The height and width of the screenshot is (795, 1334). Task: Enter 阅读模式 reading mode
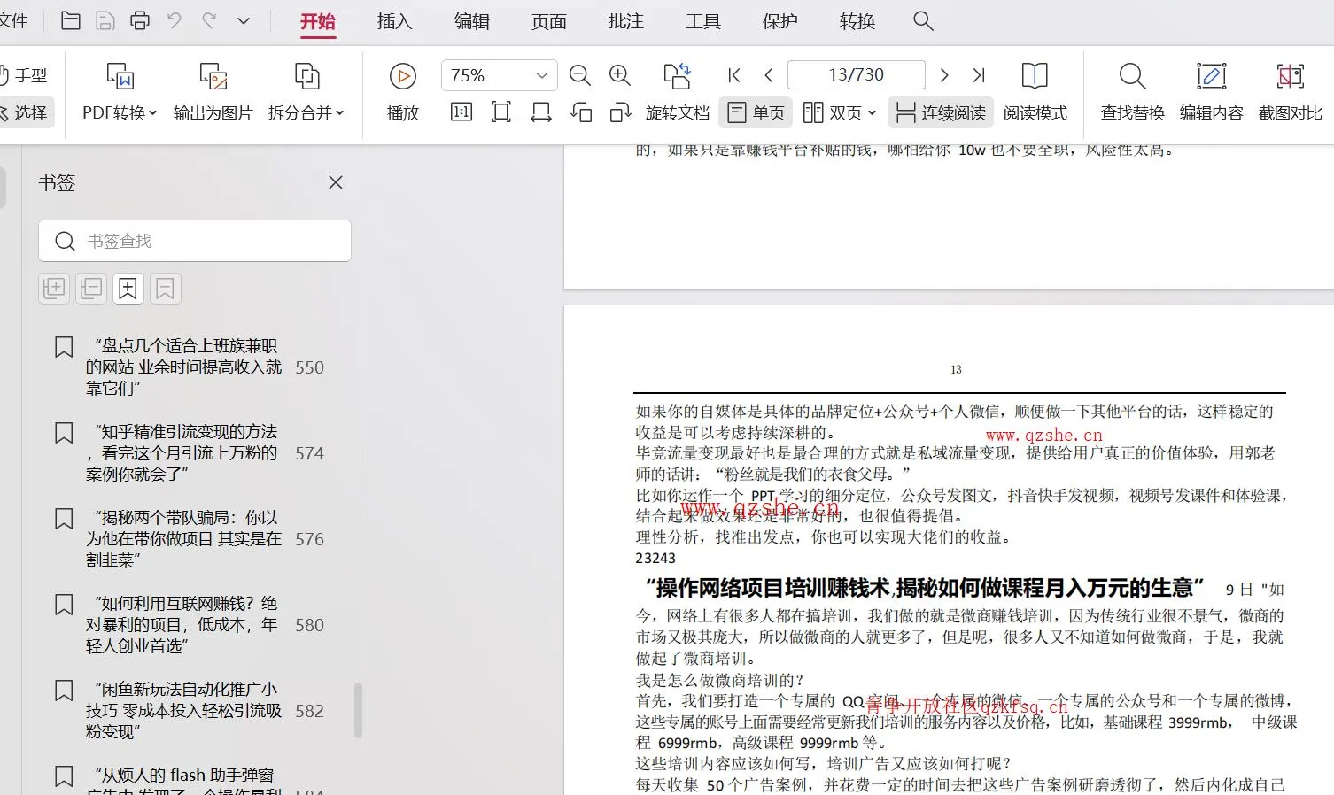coord(1035,93)
